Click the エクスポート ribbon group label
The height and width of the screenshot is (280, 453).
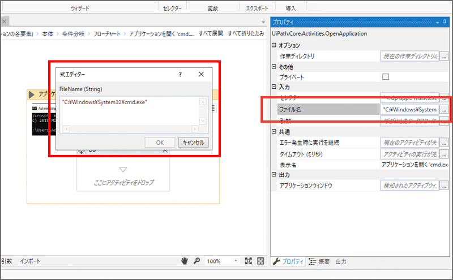click(257, 8)
